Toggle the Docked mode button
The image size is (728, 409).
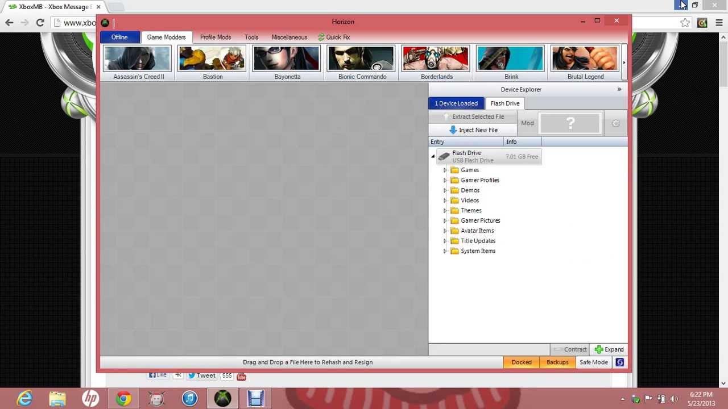click(x=522, y=362)
